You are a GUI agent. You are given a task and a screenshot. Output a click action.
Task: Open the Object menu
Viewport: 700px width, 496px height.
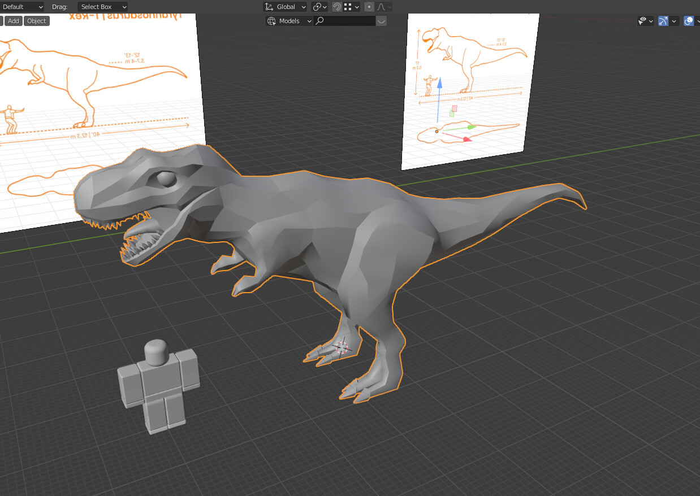(36, 21)
